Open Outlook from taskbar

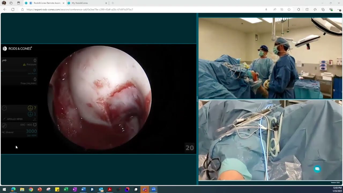101,190
